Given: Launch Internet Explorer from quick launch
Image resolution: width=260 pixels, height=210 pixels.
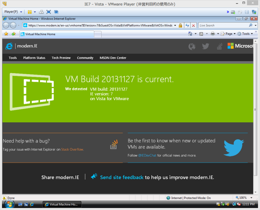Looking at the screenshot, I should click(x=32, y=204).
